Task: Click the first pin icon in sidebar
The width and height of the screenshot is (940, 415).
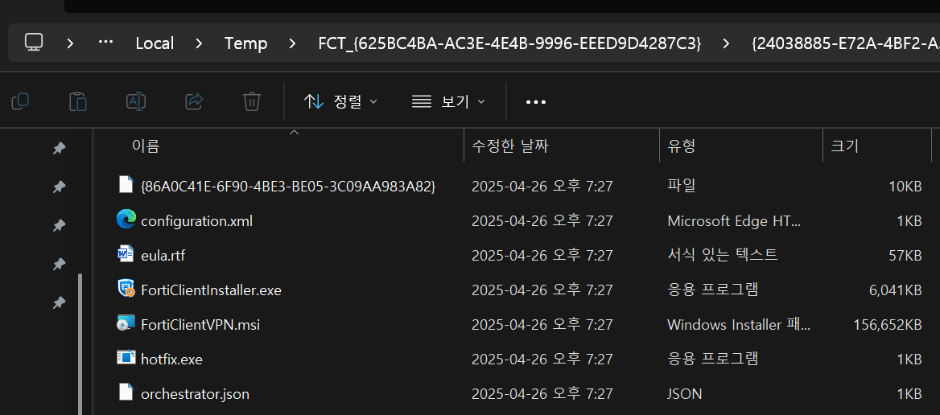Action: [x=60, y=149]
